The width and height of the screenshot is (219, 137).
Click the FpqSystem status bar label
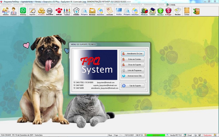tap(208, 135)
